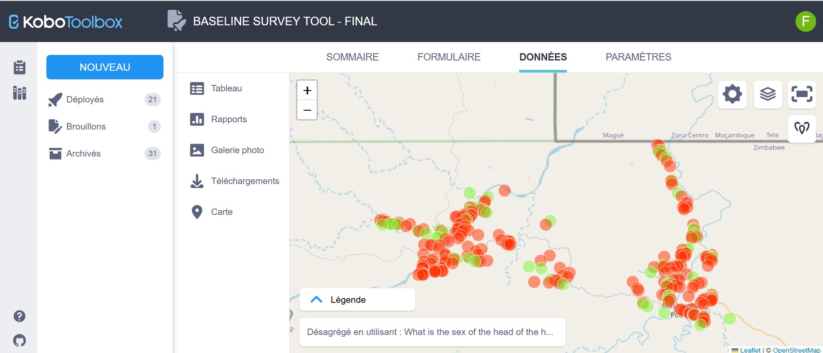Open map settings gear icon
This screenshot has height=353, width=823.
pos(732,94)
